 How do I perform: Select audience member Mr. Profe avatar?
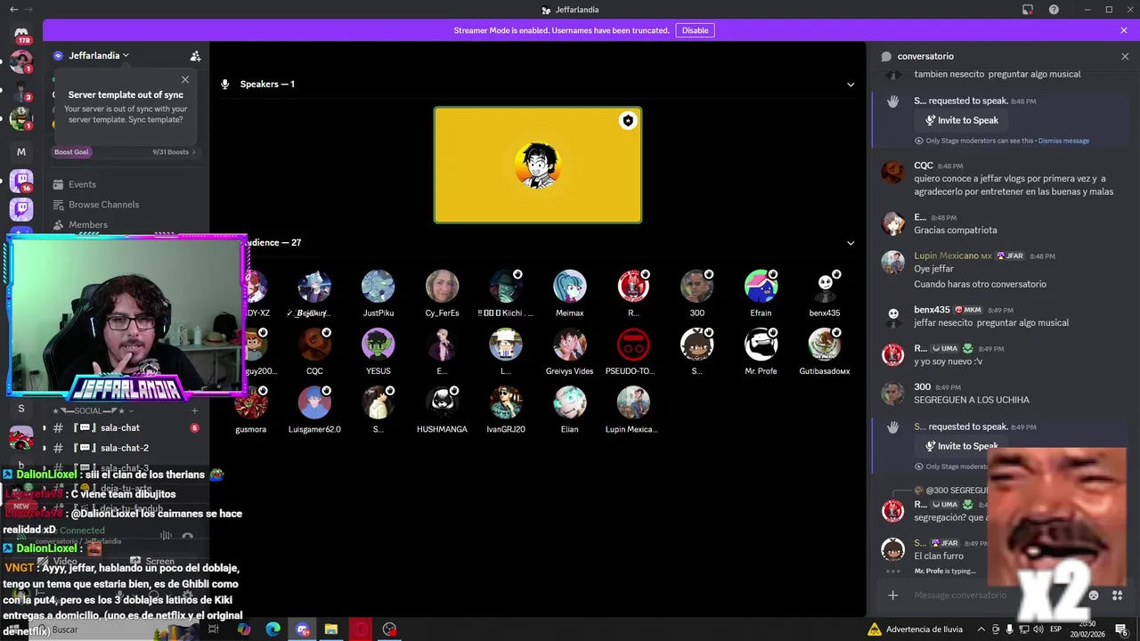coord(761,345)
